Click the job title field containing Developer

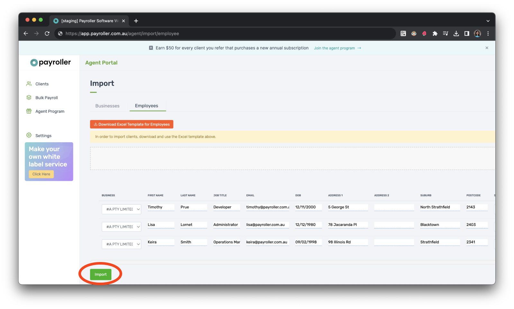(227, 207)
